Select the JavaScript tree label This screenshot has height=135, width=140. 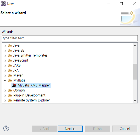tap(21, 60)
